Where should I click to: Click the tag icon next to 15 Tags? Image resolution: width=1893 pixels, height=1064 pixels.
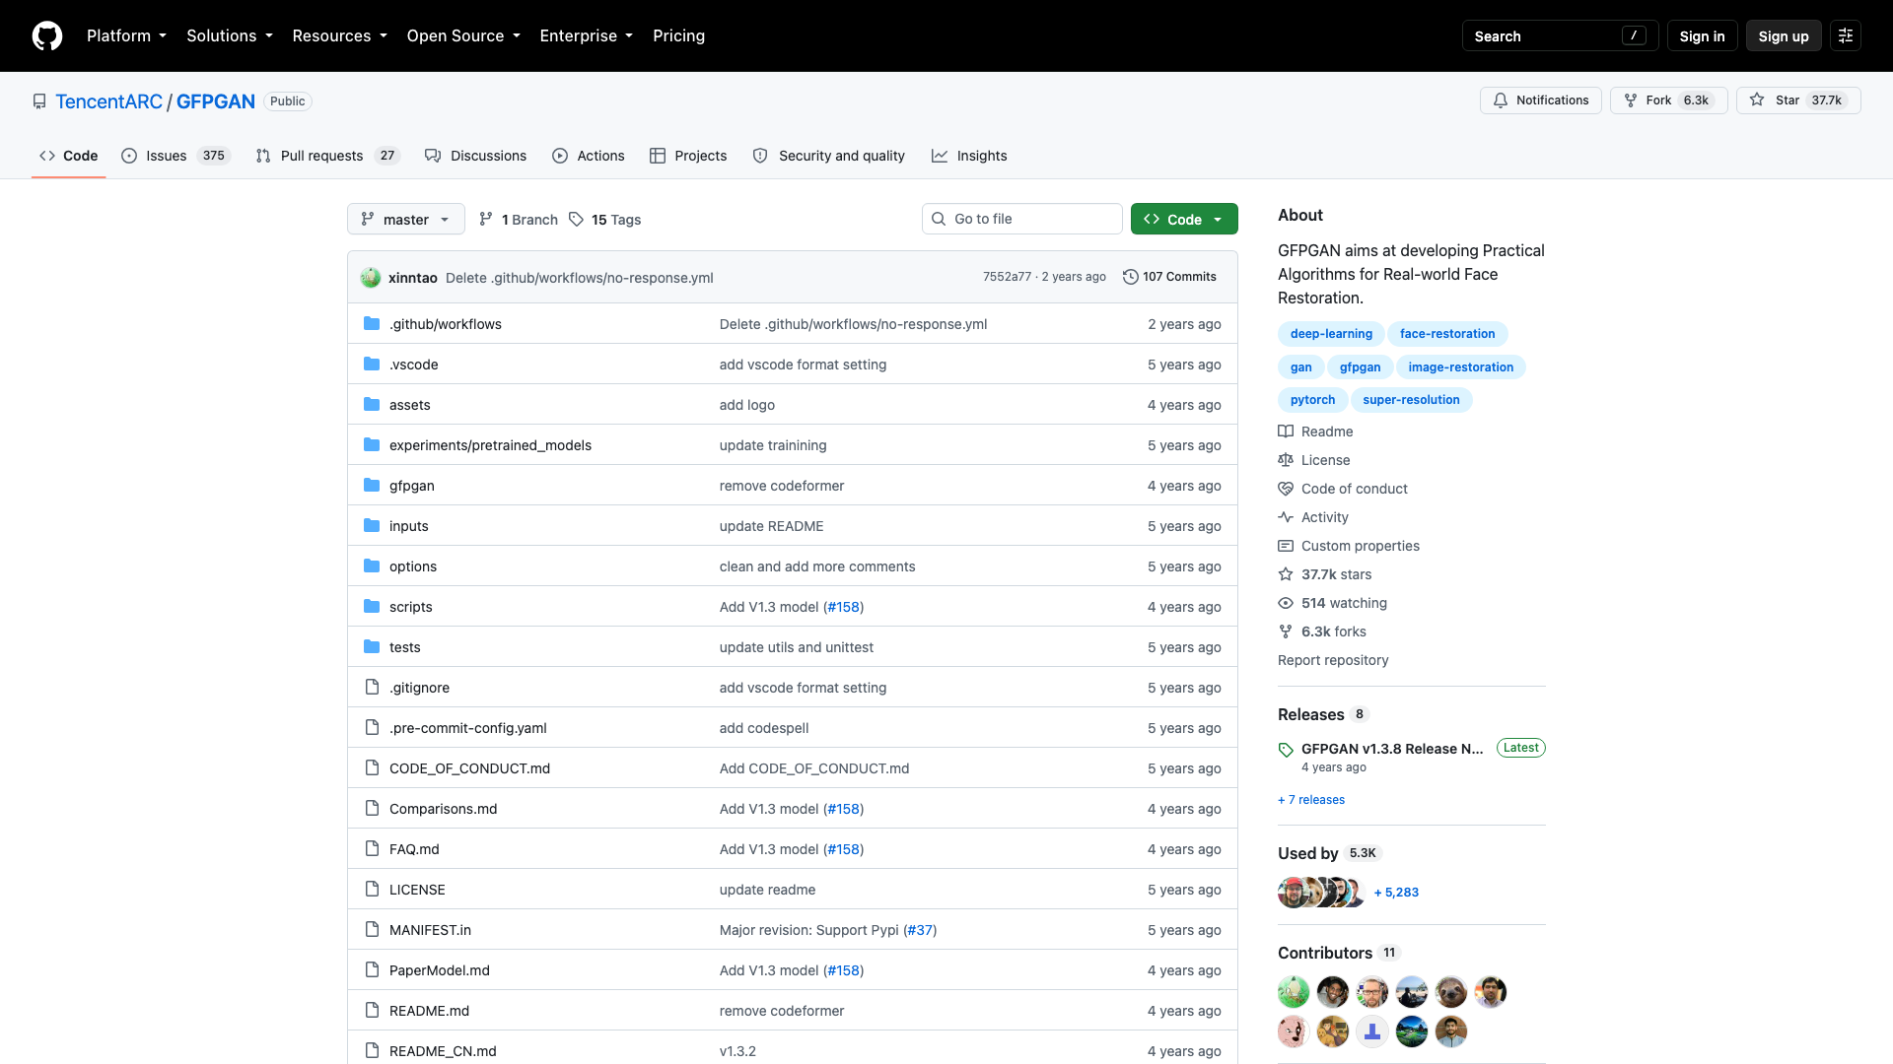point(577,220)
